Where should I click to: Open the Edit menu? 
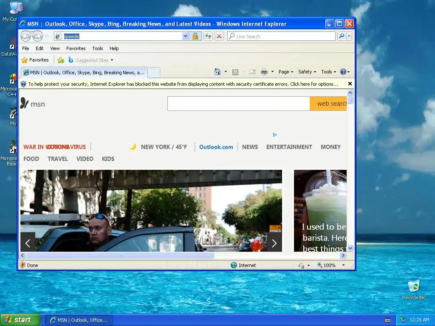point(40,48)
